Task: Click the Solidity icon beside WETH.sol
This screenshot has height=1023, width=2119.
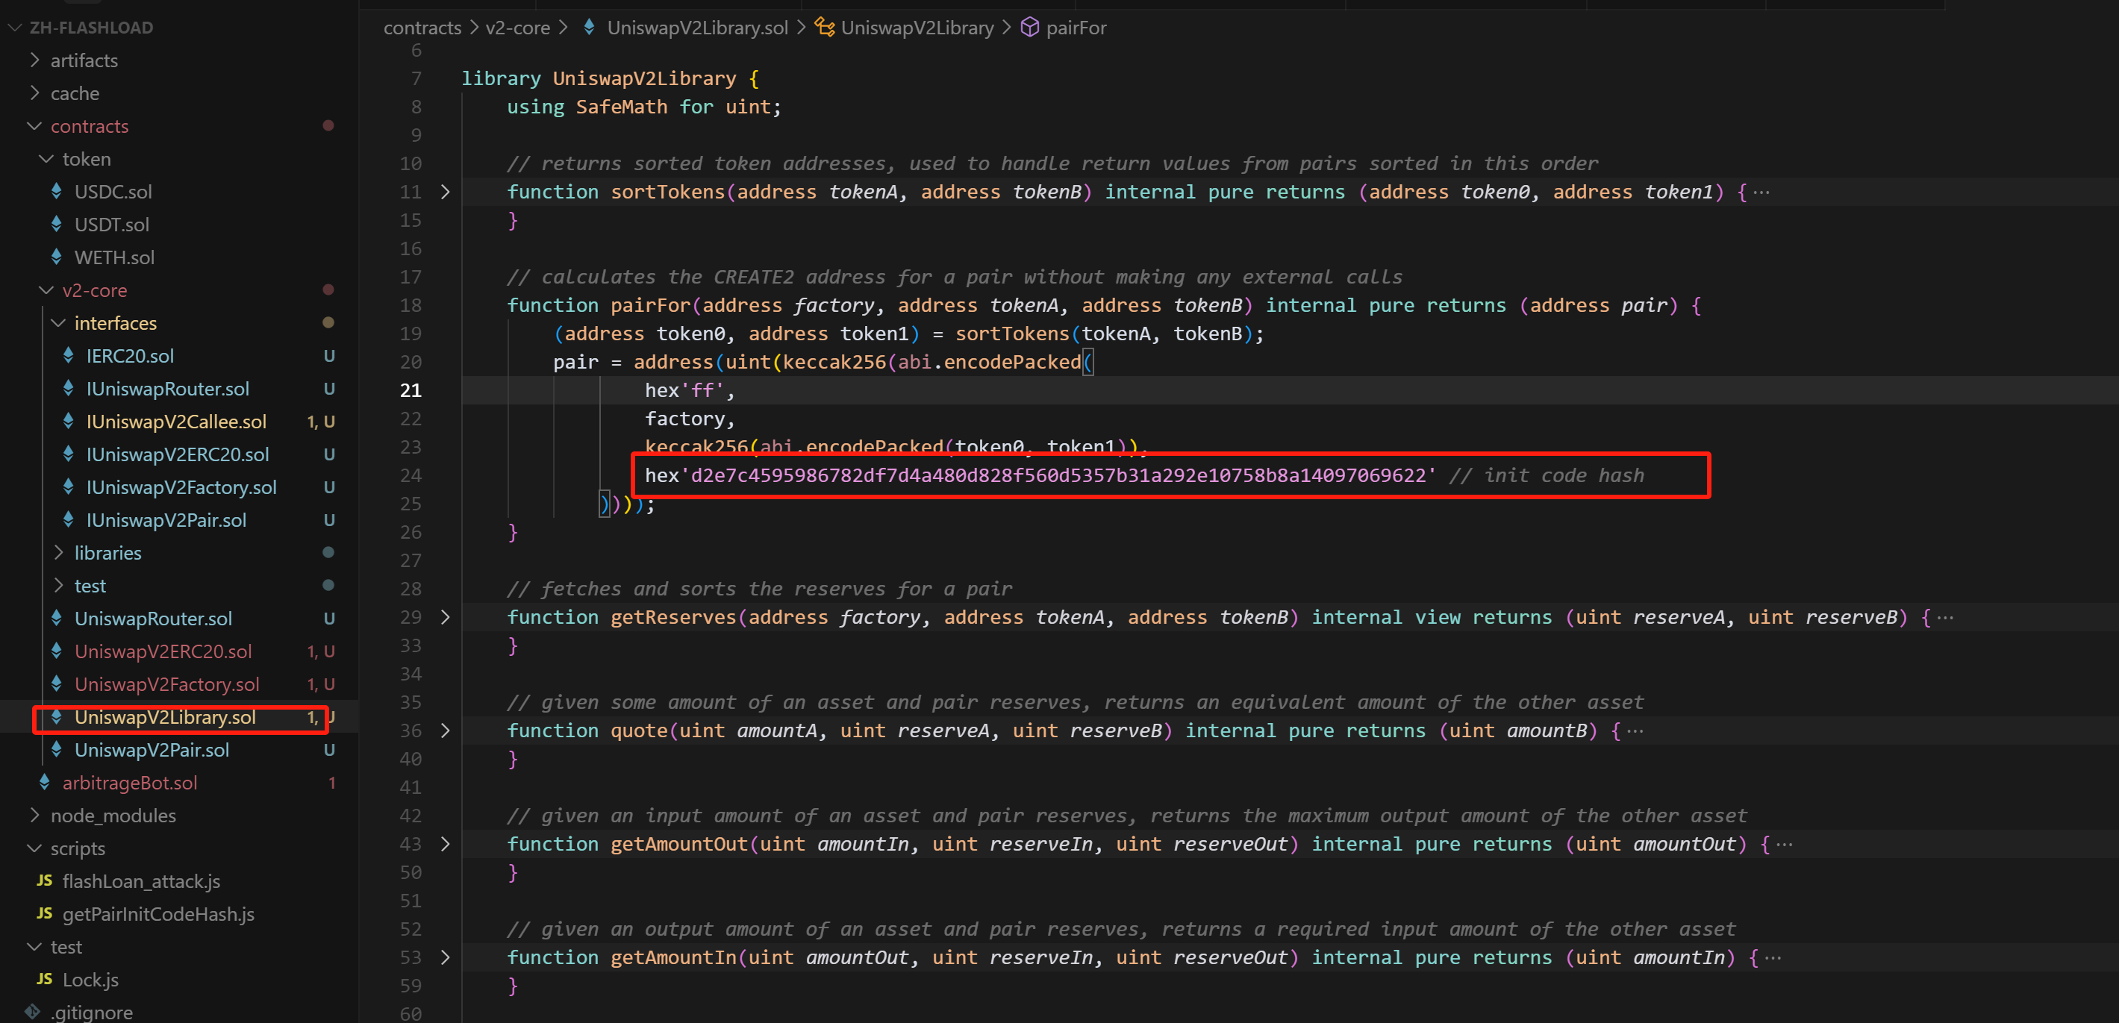Action: coord(57,257)
